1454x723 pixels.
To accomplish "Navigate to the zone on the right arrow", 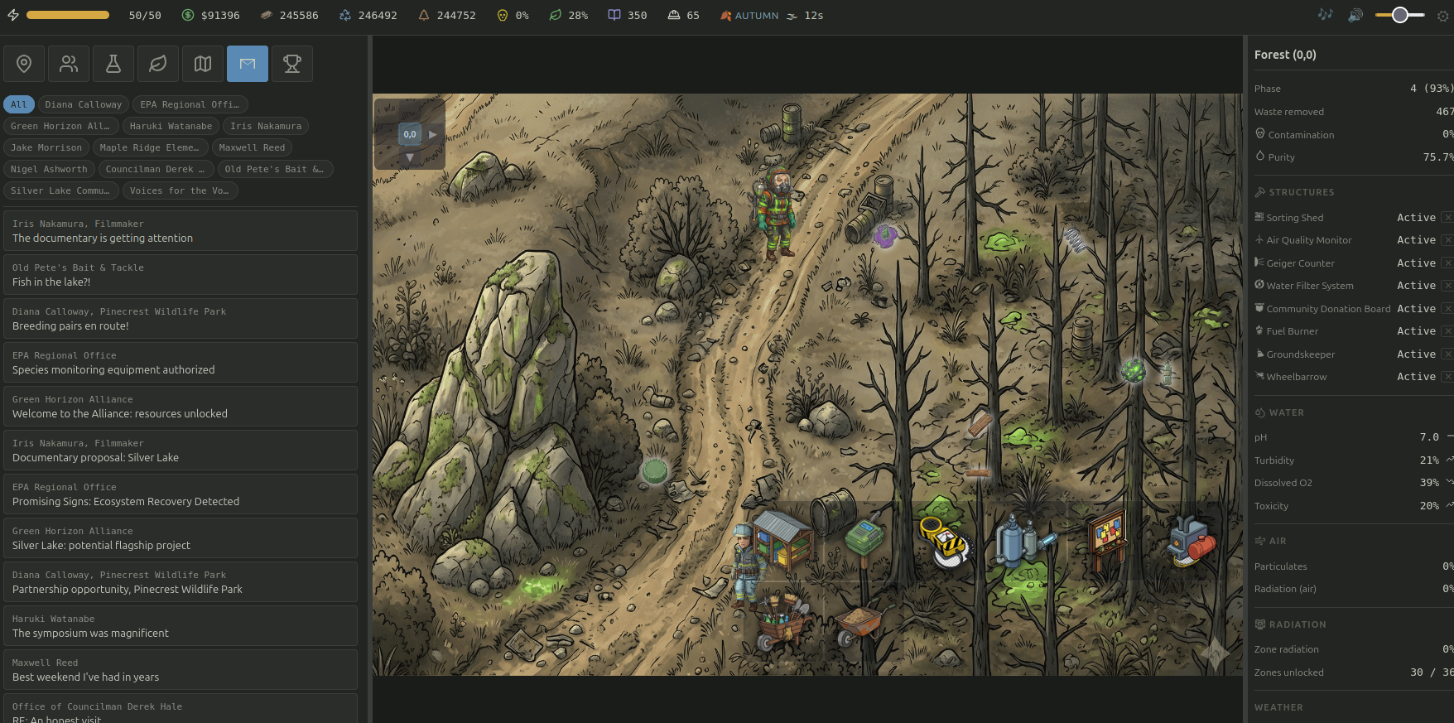I will (432, 134).
